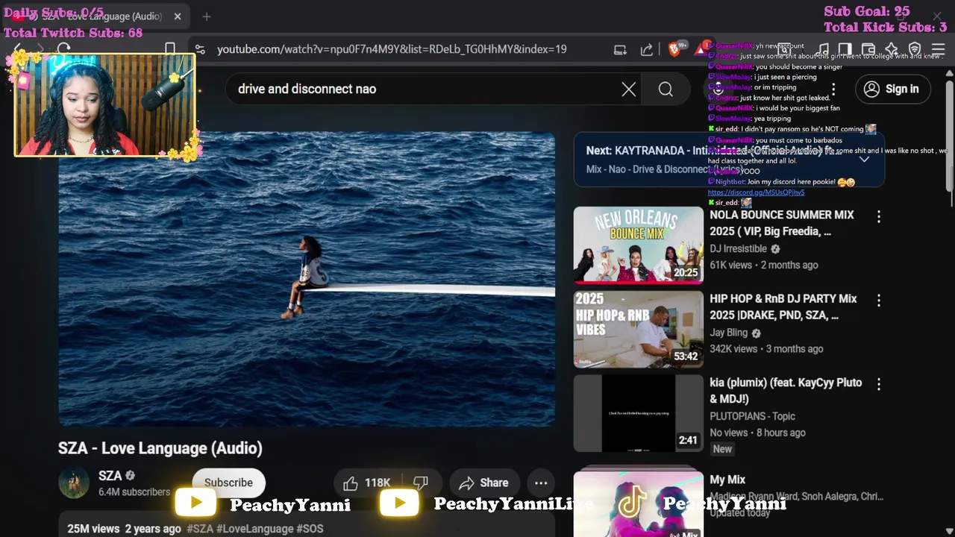
Task: Click the '6.4M subscribers' text
Action: [134, 492]
